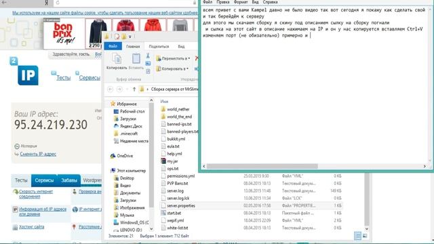Open the Файл tab in Explorer ribbon

[113, 46]
